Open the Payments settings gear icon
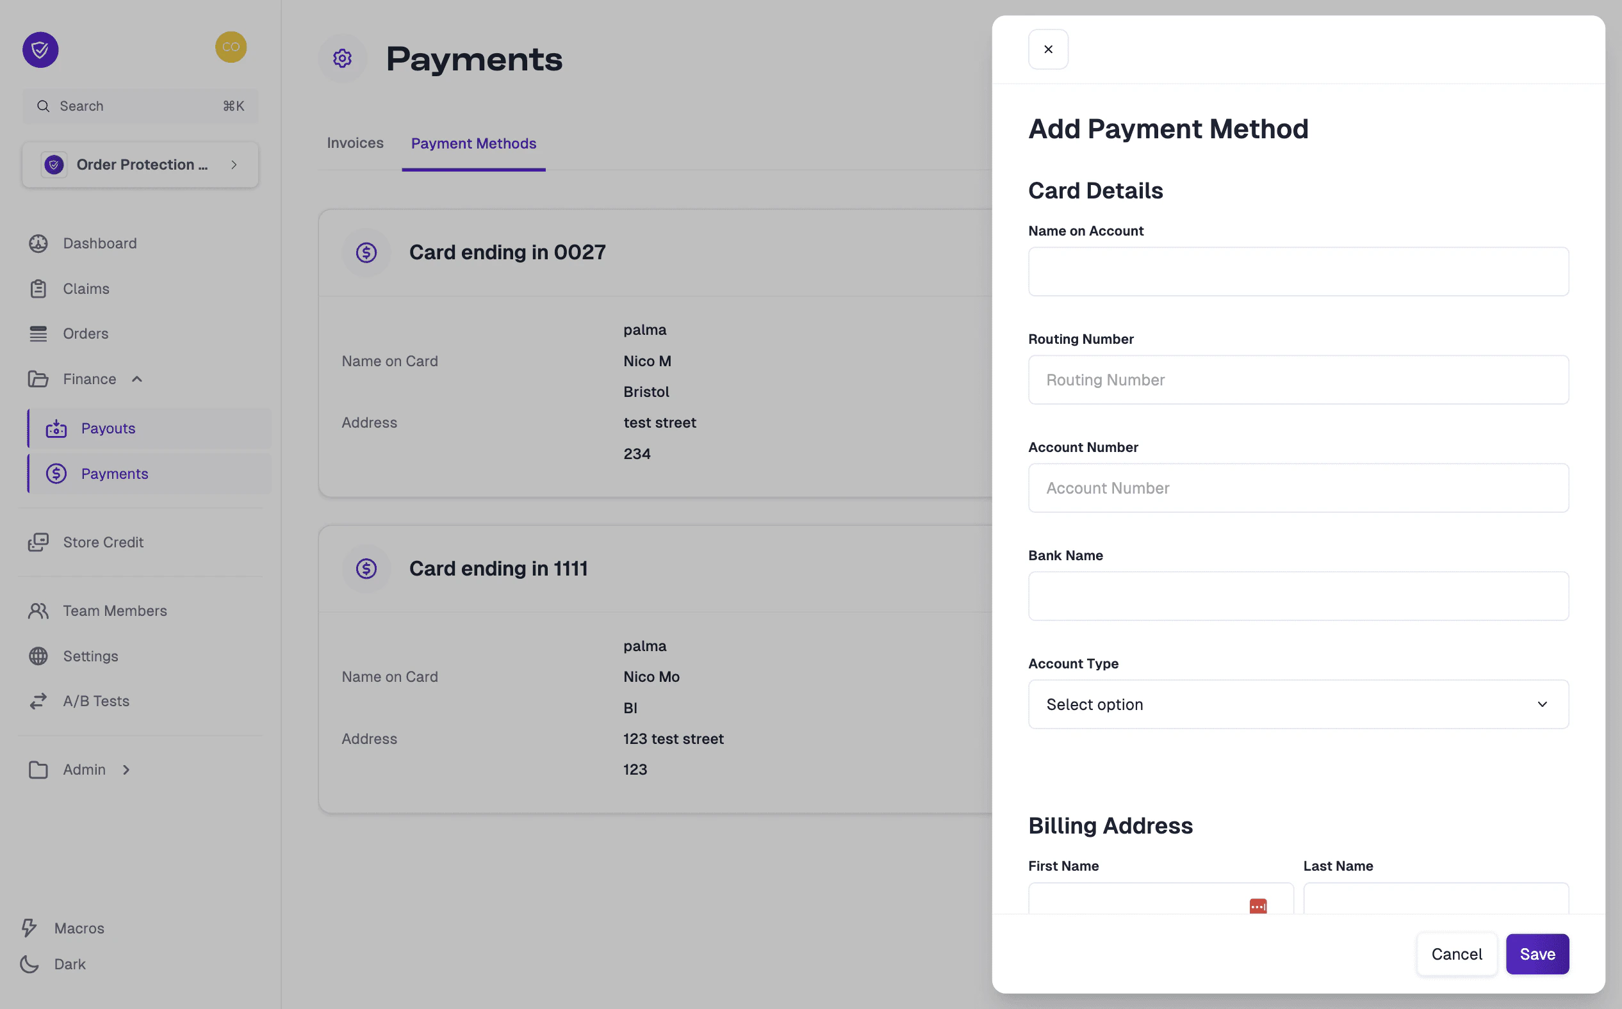 [x=343, y=58]
